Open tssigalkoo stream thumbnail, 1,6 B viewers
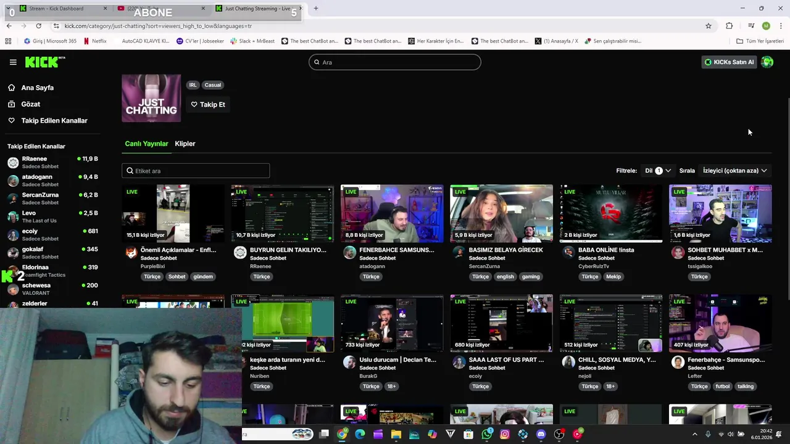 pyautogui.click(x=720, y=213)
